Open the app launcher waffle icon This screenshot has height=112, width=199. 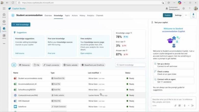[4, 8]
